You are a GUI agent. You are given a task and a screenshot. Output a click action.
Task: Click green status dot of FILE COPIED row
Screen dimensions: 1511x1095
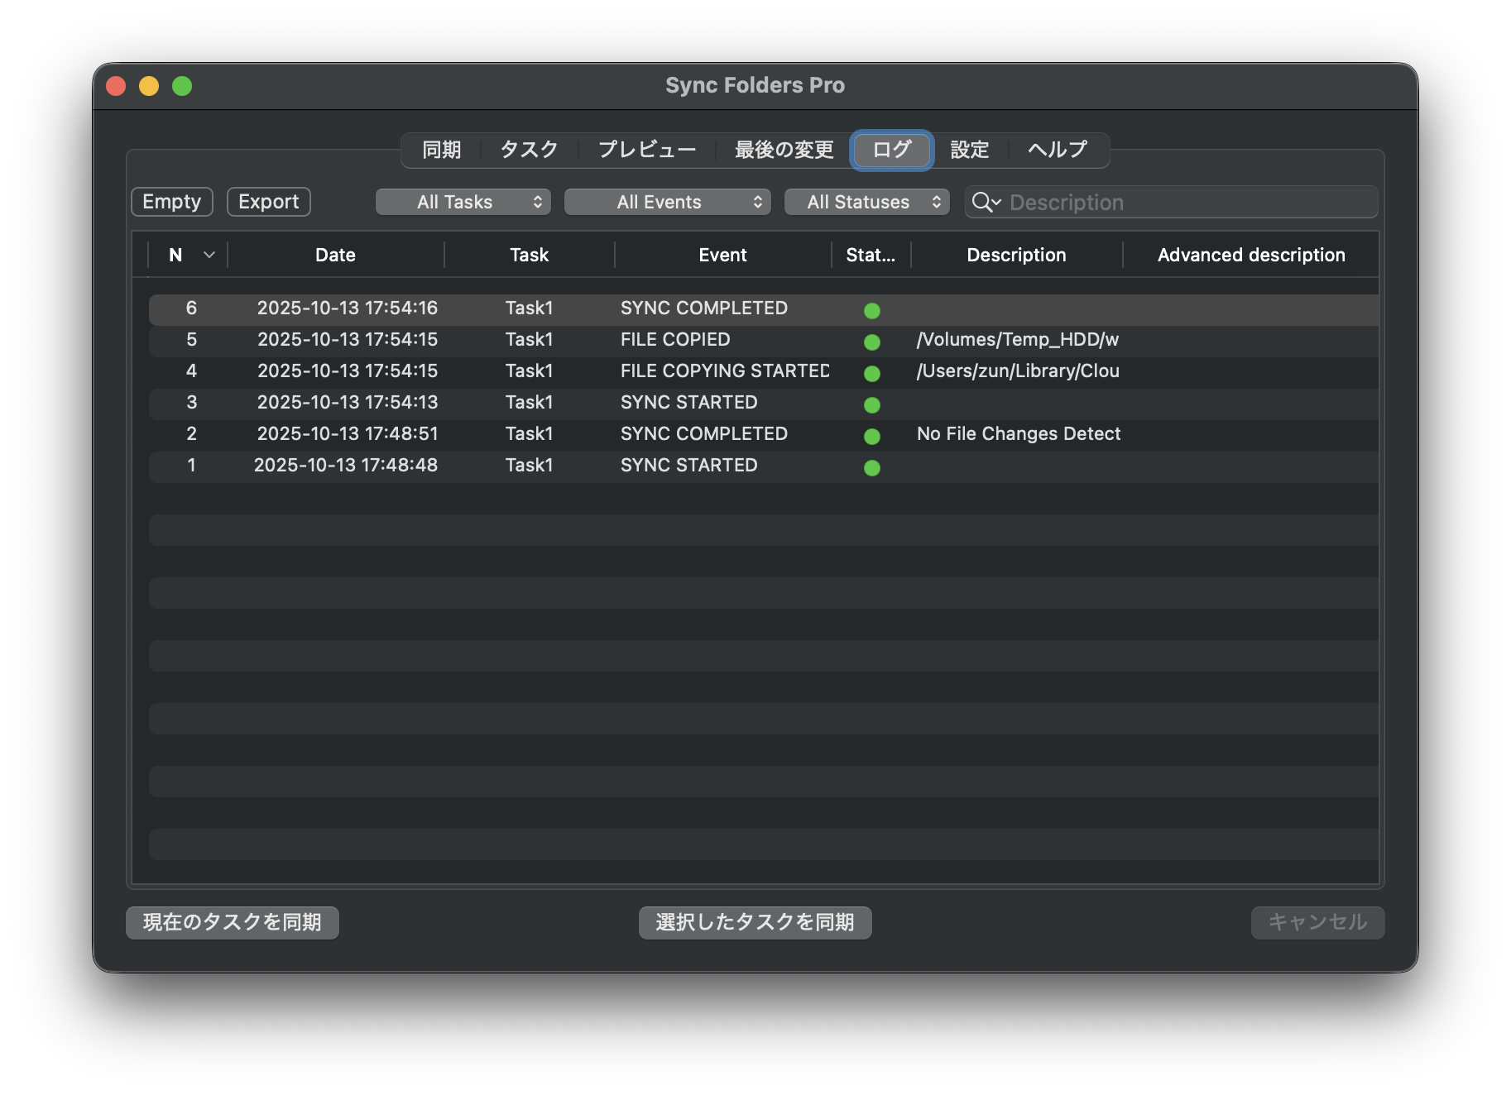pos(871,342)
